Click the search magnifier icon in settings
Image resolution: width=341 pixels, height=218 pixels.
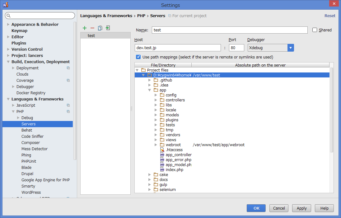pos(9,16)
